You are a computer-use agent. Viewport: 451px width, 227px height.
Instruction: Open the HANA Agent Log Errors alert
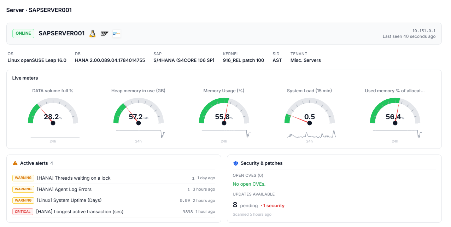tap(114, 189)
